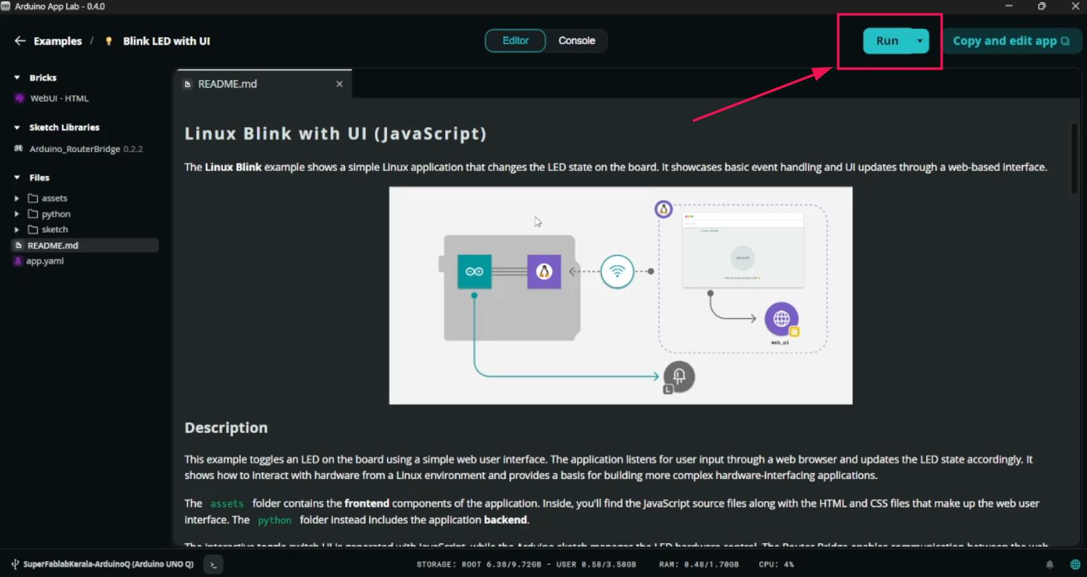Click the Linux Blink architecture diagram image
1087x577 pixels.
point(620,295)
